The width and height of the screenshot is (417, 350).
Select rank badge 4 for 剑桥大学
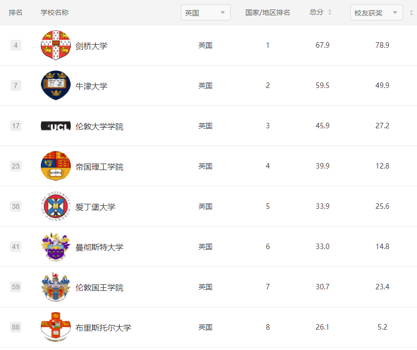click(15, 45)
